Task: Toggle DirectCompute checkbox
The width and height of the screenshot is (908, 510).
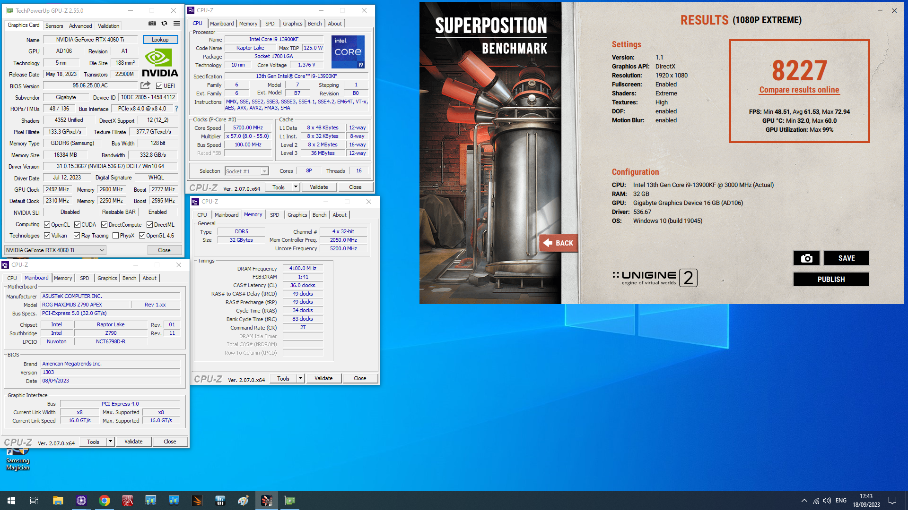Action: click(105, 225)
